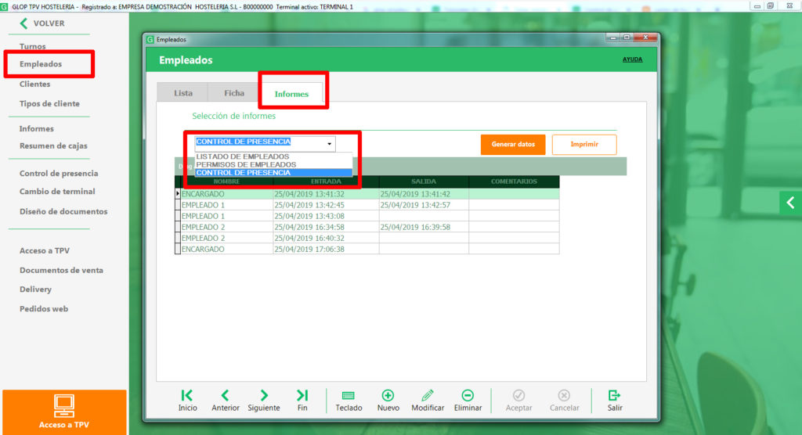The width and height of the screenshot is (802, 435).
Task: Open the AYUDA help link
Action: [x=632, y=59]
